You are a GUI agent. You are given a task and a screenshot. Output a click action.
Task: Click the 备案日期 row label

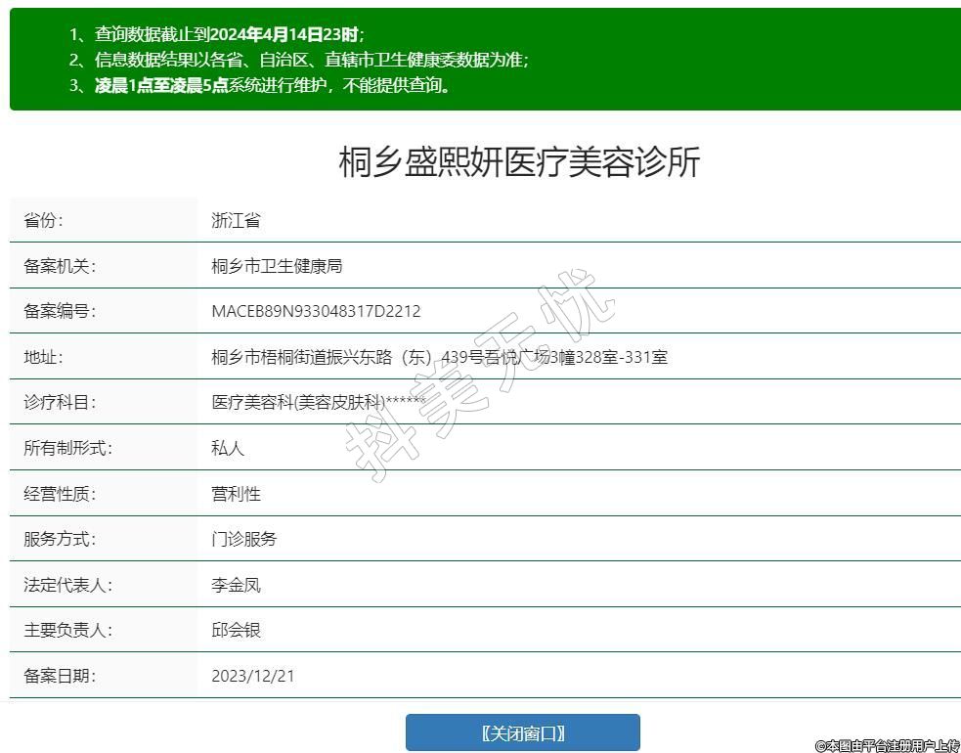tap(60, 676)
